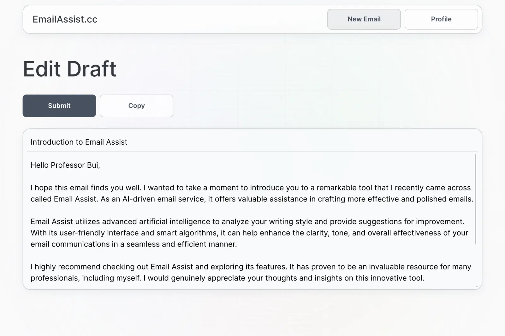The width and height of the screenshot is (505, 336).
Task: Copy the drafted email
Action: tap(136, 106)
